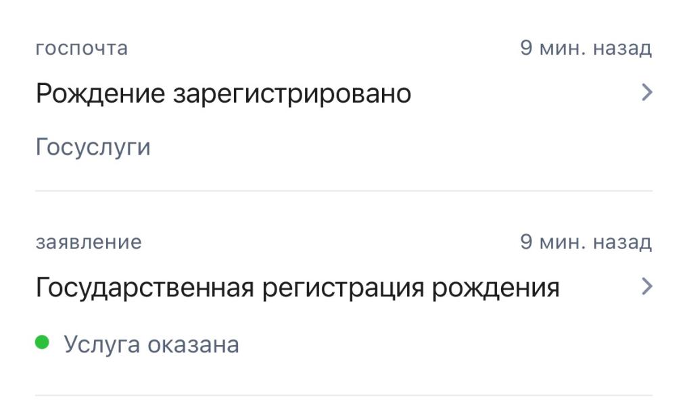Click the word оказана in status line
Image resolution: width=687 pixels, height=405 pixels.
[193, 344]
